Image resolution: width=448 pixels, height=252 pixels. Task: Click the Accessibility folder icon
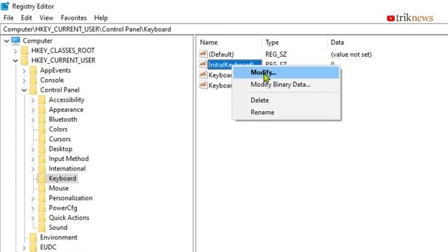coord(42,99)
